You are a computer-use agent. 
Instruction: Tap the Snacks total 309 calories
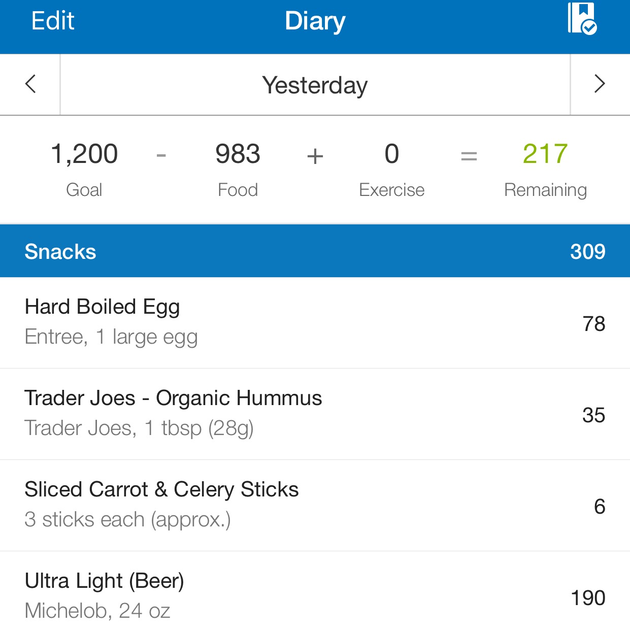click(587, 252)
